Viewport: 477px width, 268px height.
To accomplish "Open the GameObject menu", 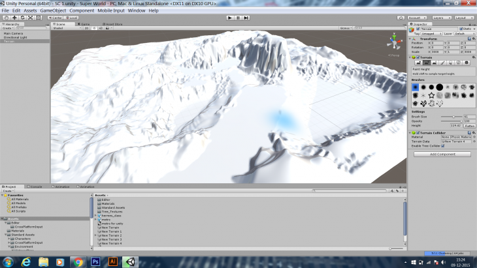I will [x=53, y=10].
